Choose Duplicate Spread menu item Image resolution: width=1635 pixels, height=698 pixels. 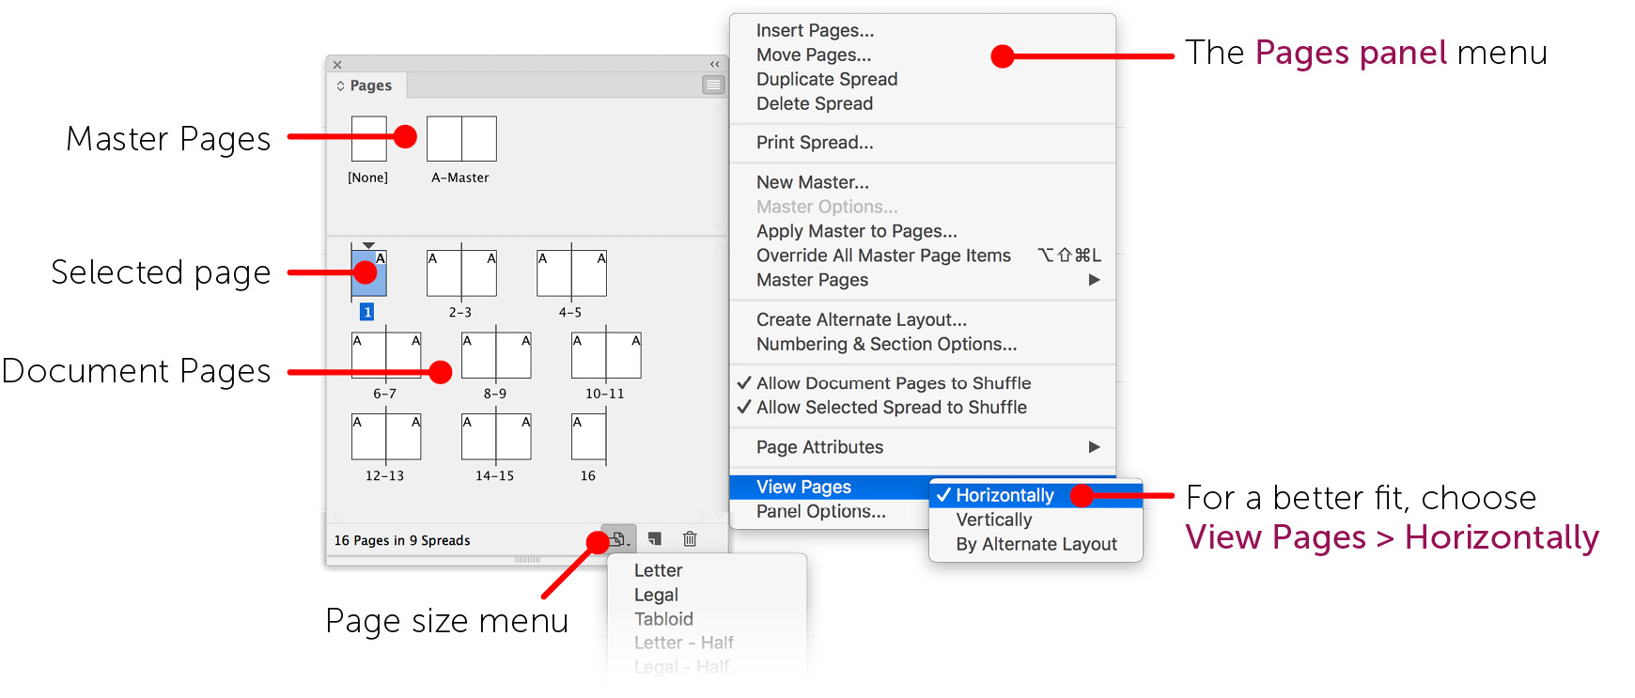tap(922, 80)
